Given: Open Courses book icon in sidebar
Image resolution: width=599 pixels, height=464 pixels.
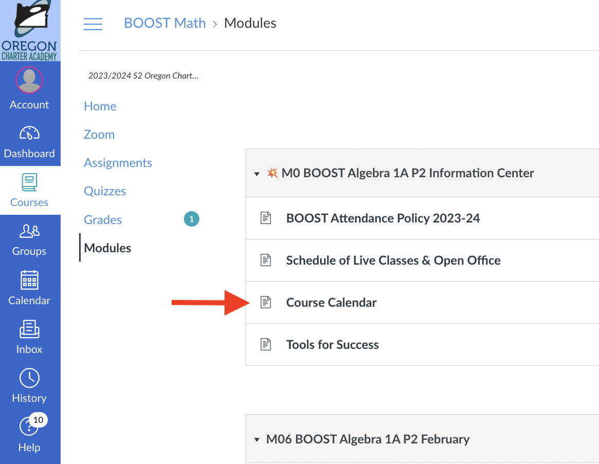Looking at the screenshot, I should coord(29,182).
